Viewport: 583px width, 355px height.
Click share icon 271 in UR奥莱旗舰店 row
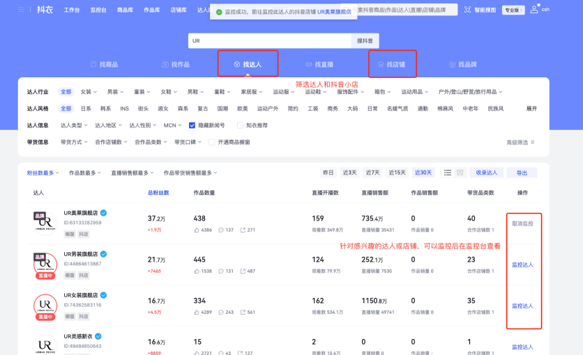coord(243,230)
